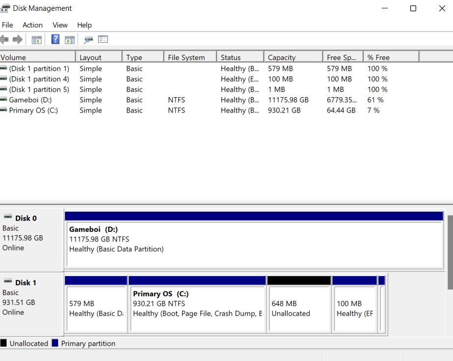
Task: Sort volumes by Capacity column header
Action: coord(293,57)
